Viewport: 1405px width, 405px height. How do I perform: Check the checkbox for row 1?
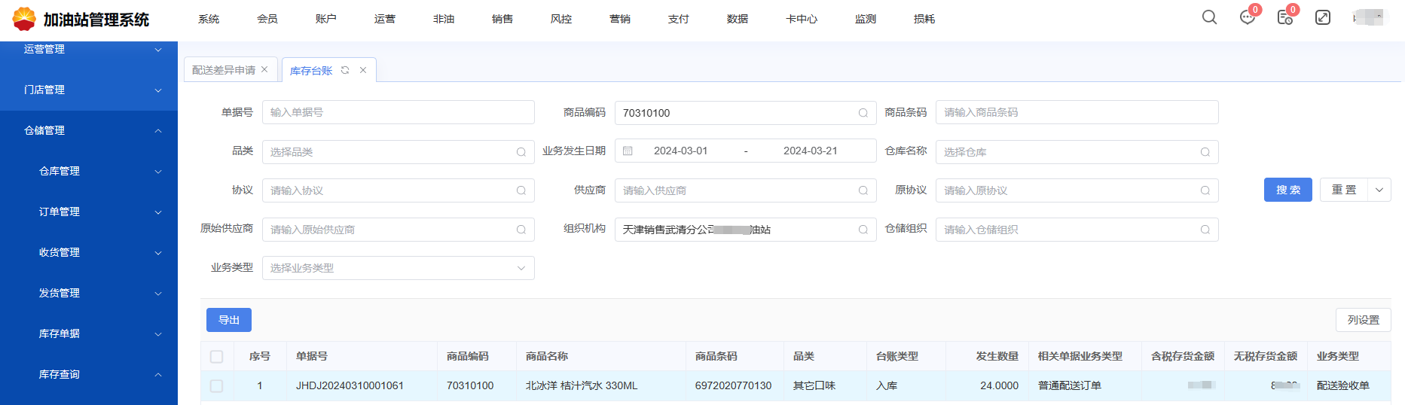coord(217,385)
